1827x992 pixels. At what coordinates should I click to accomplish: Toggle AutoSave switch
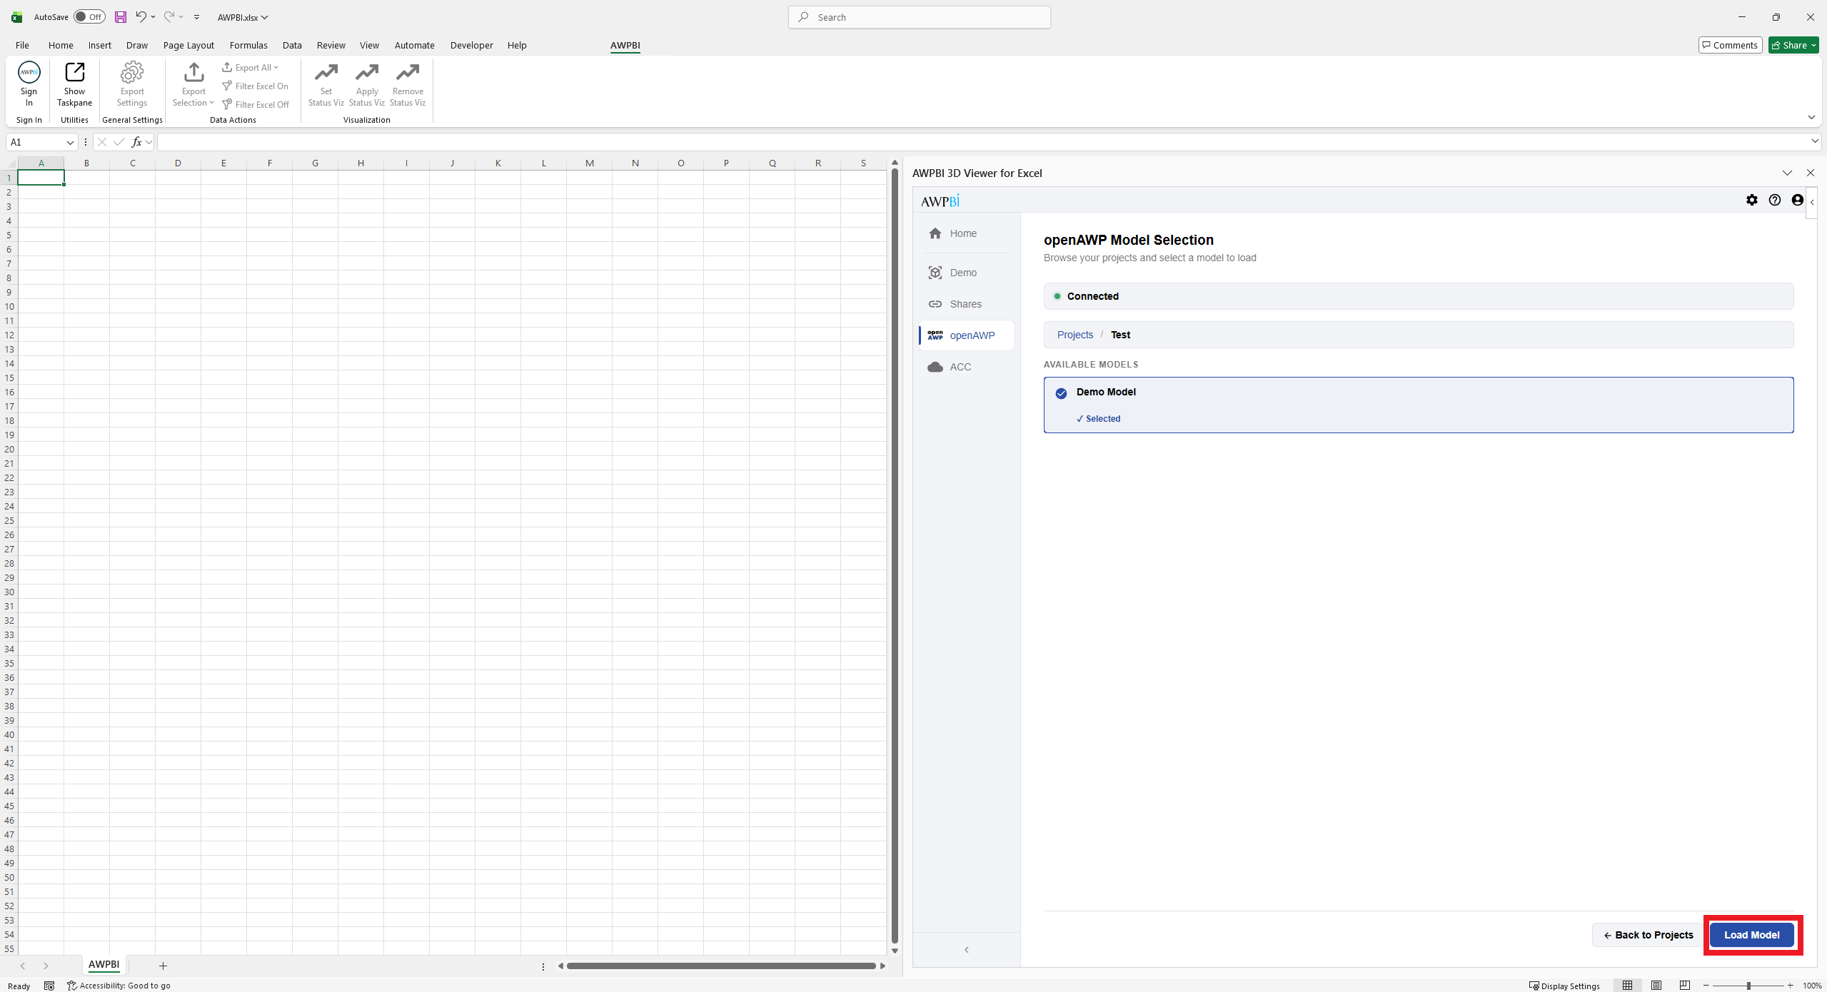pyautogui.click(x=89, y=17)
